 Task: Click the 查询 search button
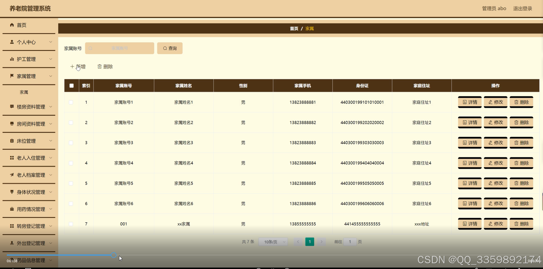tap(170, 48)
